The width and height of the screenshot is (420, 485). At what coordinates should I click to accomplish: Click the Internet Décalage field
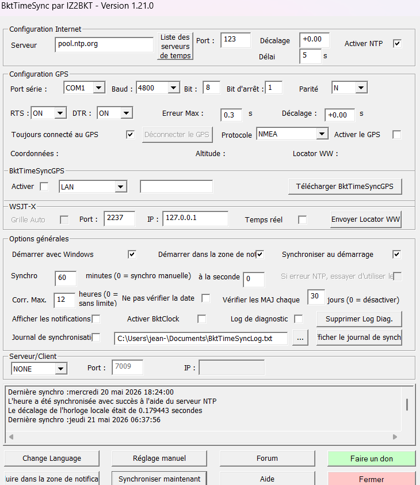pyautogui.click(x=314, y=40)
